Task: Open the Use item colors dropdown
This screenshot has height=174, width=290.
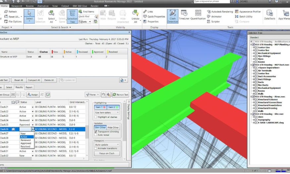Action: coord(107,112)
